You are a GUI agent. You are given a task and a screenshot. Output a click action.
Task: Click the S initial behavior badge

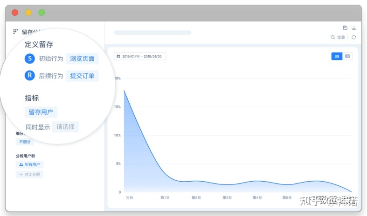point(30,59)
